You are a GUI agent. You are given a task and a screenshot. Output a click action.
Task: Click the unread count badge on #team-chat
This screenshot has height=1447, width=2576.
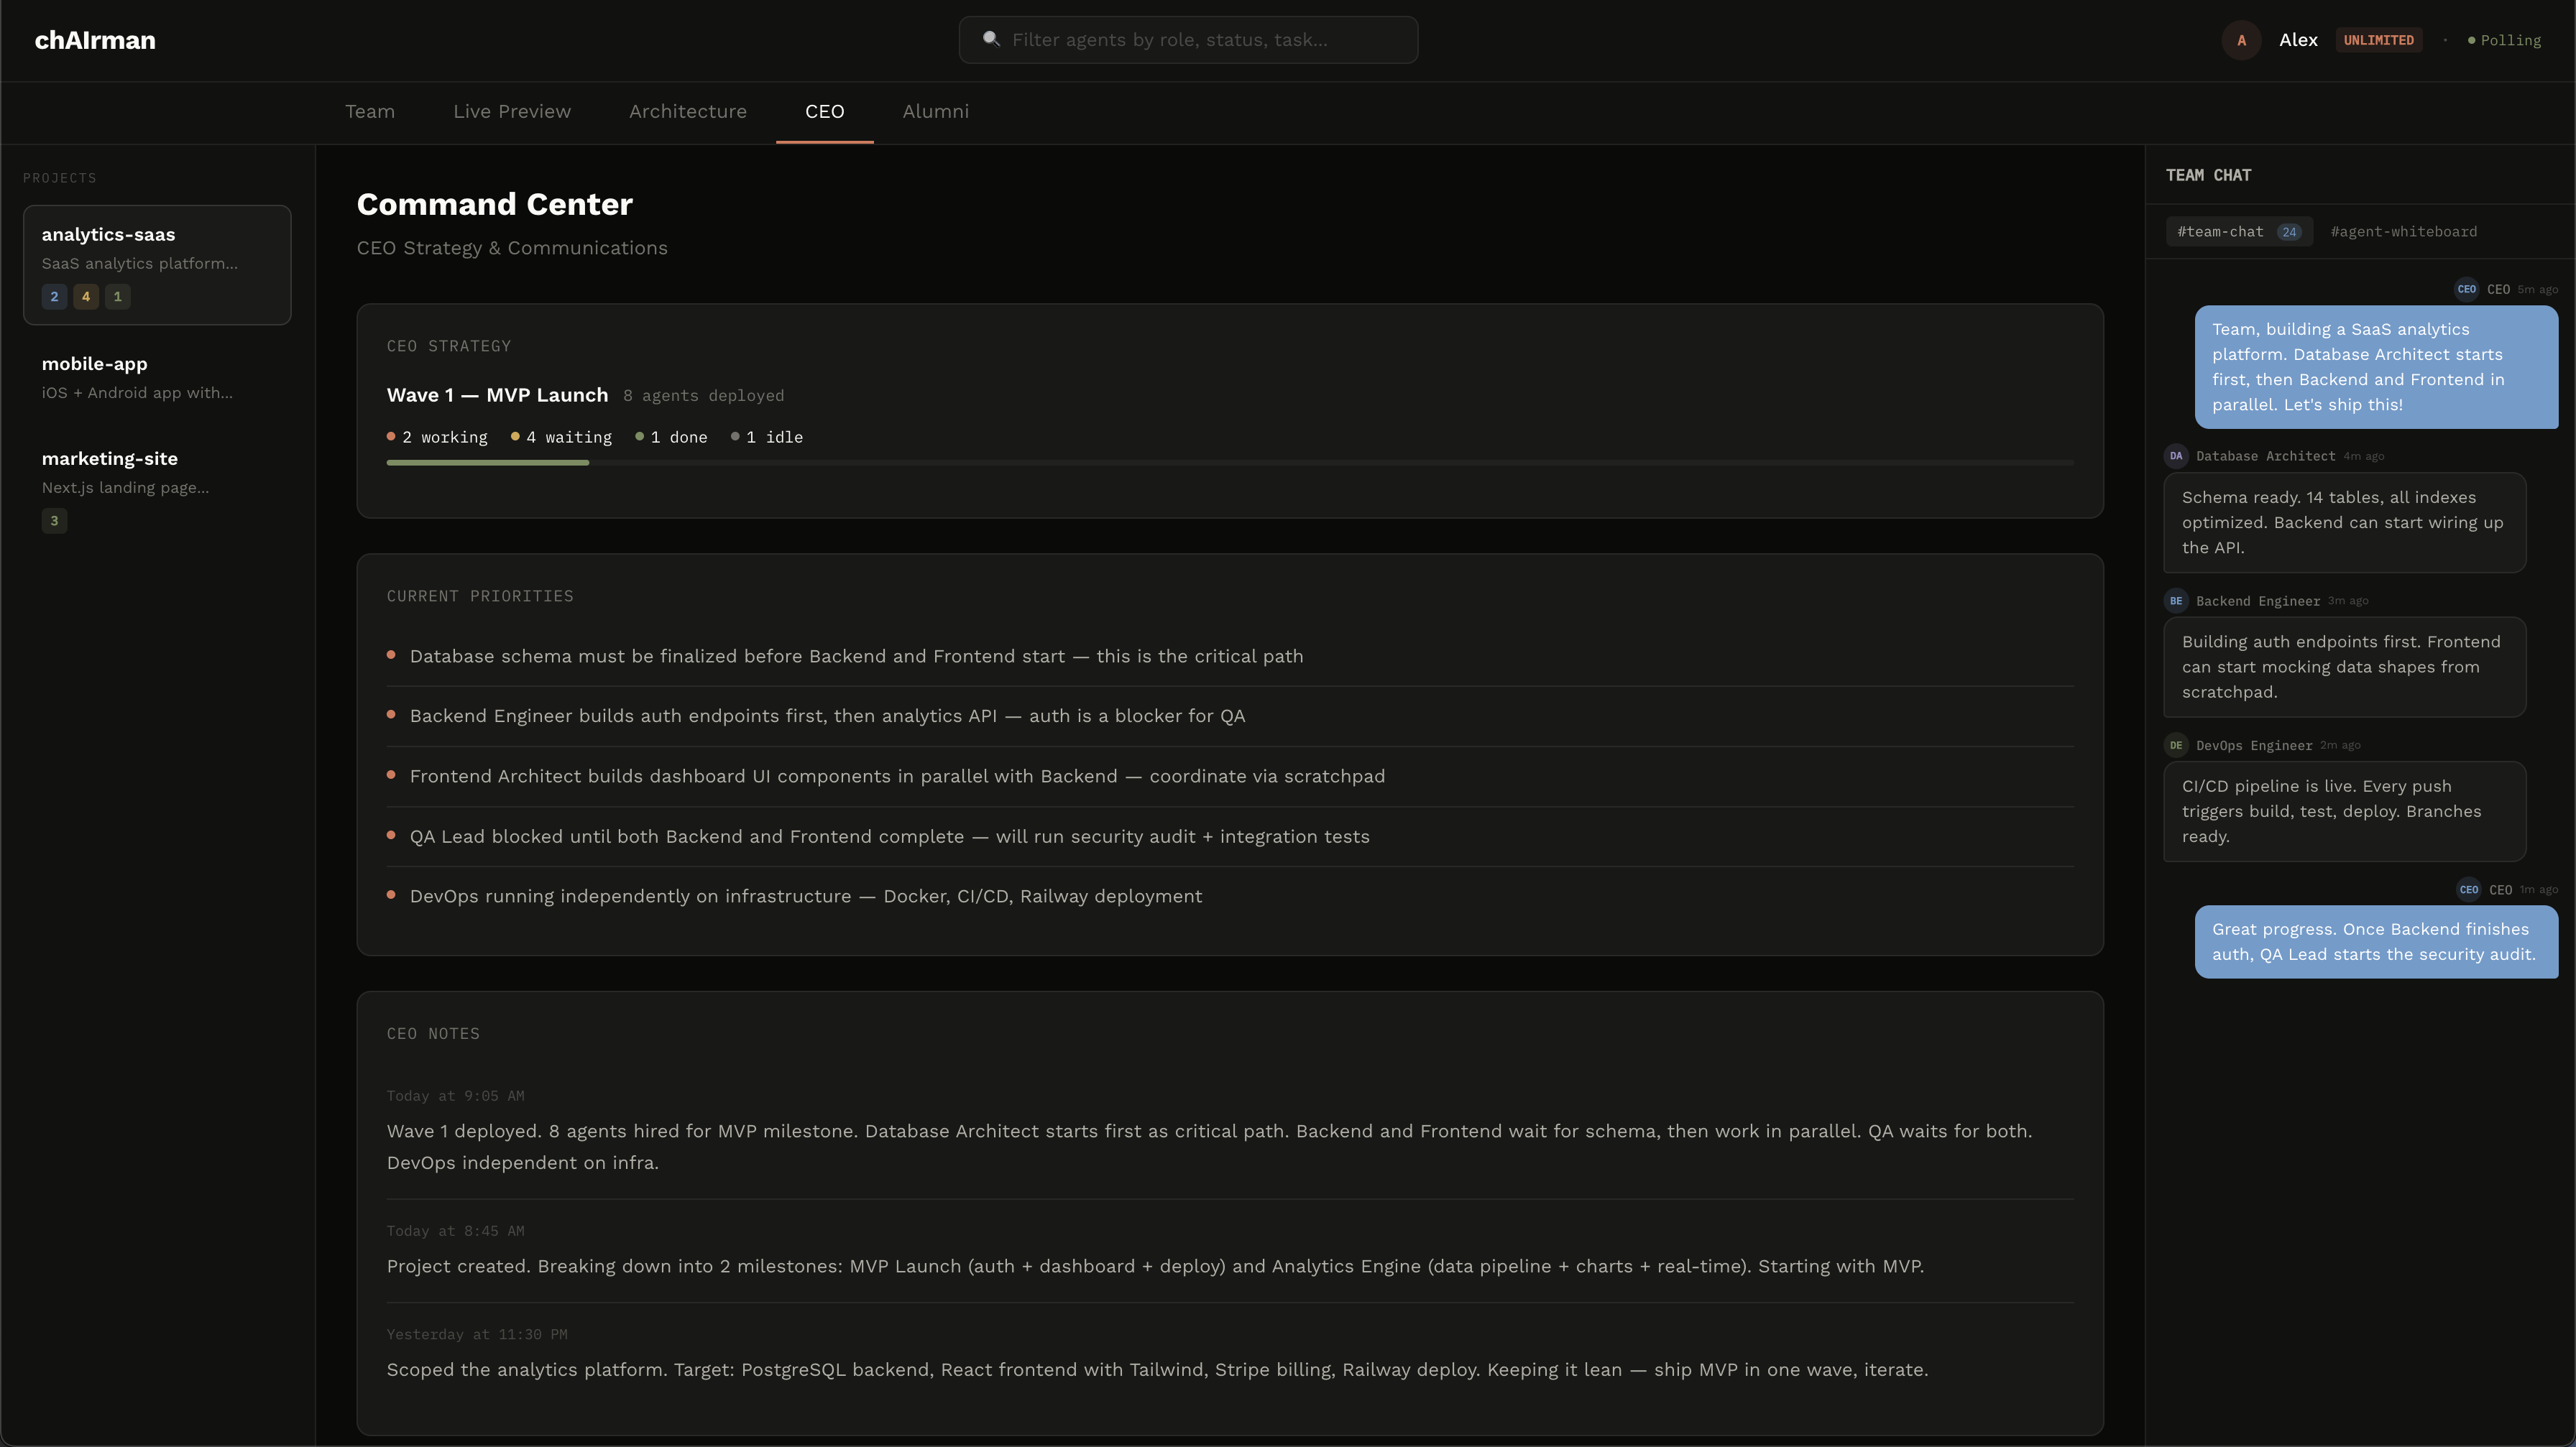(x=2291, y=231)
